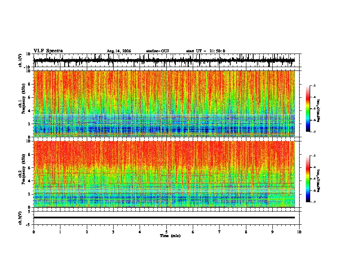337x260 pixels.
Task: Click the "-3" label on ch.2 color bar
Action: pos(314,156)
